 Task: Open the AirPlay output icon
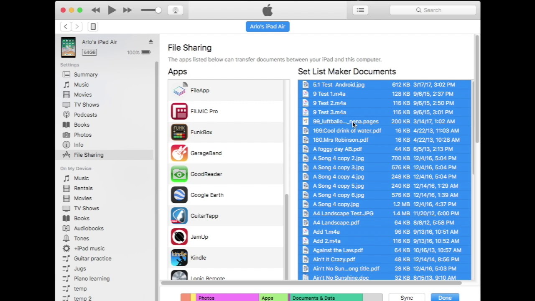tap(176, 10)
